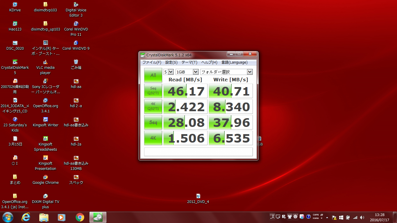Expand the フォルダー選択 drive dropdown
The image size is (397, 223).
tap(226, 72)
